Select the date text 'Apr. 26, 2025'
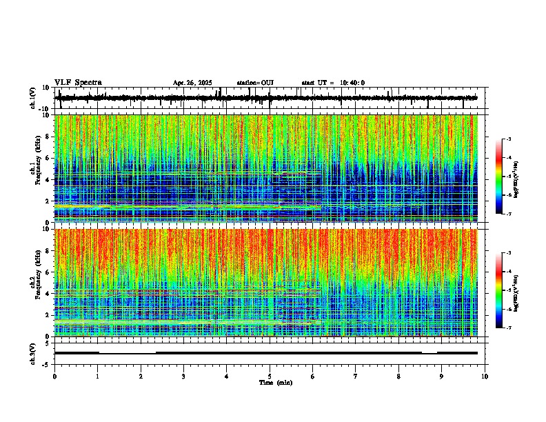Screen dimensions: 546x422 (x=192, y=83)
